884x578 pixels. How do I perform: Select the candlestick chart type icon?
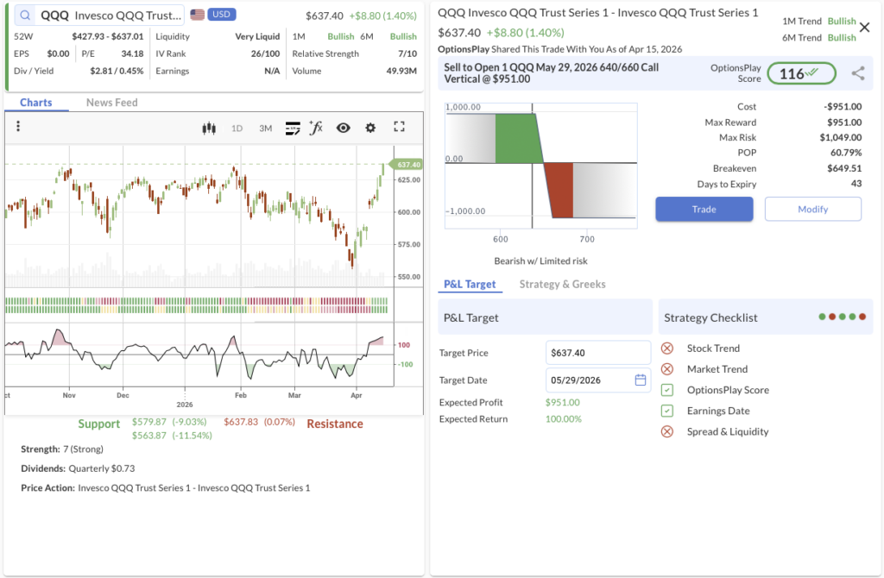click(208, 128)
